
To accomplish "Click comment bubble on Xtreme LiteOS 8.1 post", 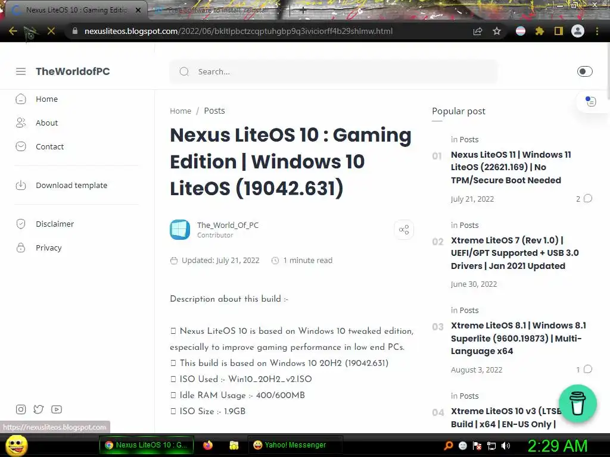I will [588, 369].
